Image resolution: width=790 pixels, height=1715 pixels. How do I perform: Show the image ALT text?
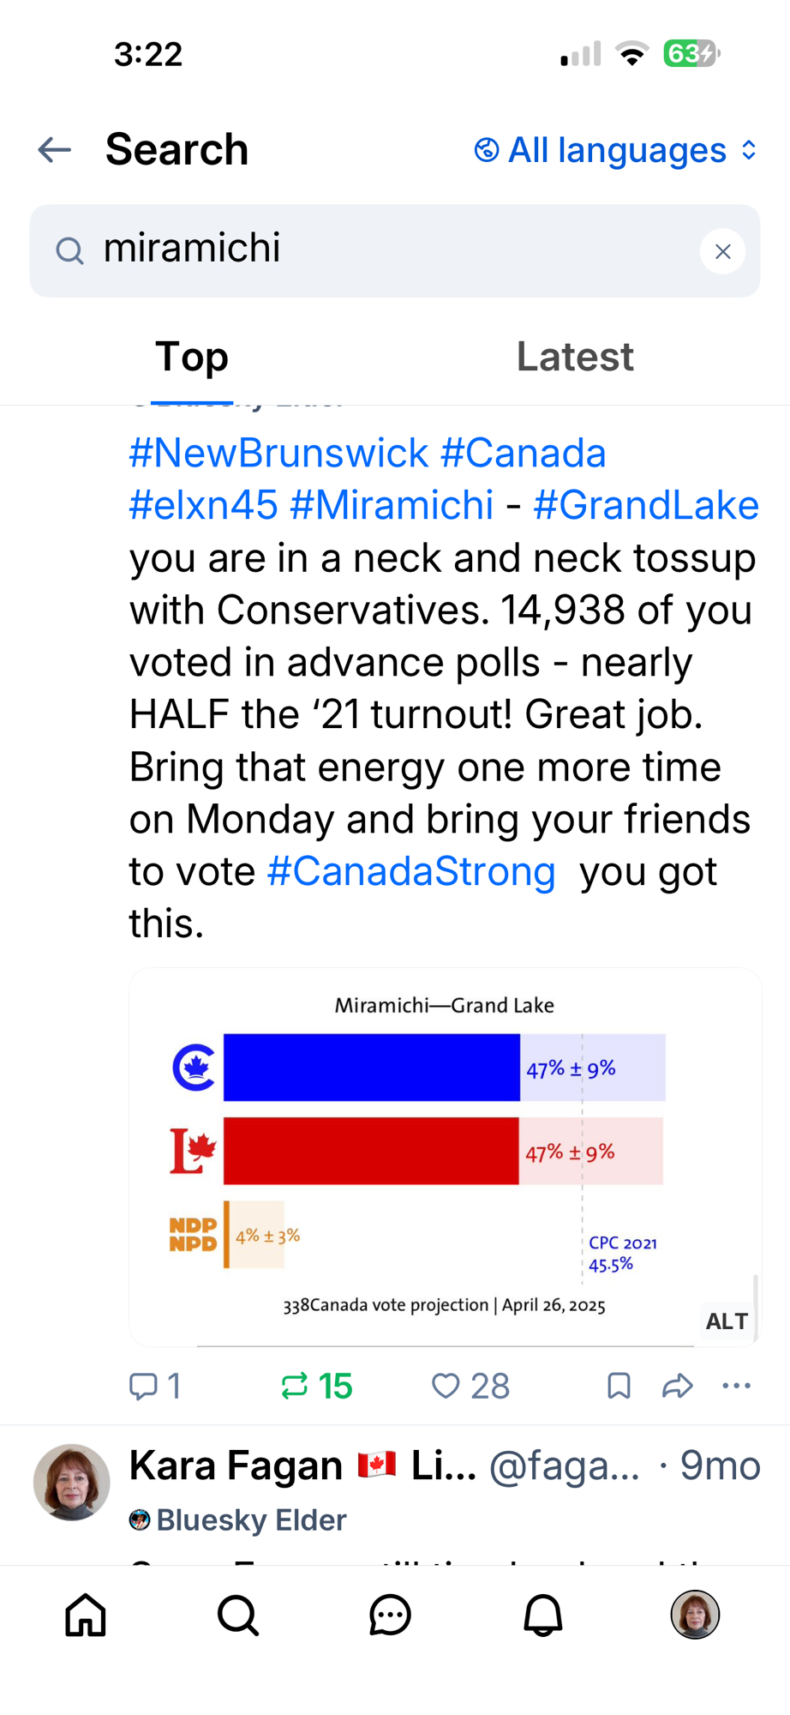(x=727, y=1321)
